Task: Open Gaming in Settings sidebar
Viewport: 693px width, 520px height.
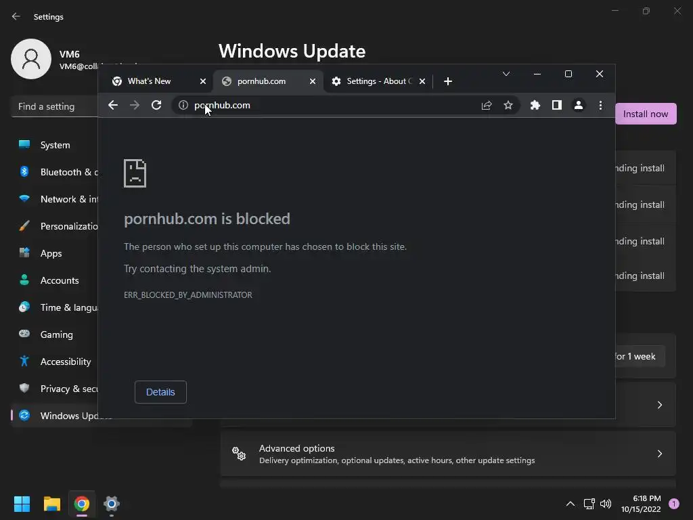Action: pos(55,334)
